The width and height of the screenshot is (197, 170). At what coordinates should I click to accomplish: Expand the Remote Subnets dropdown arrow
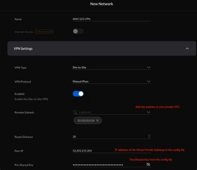tap(149, 112)
